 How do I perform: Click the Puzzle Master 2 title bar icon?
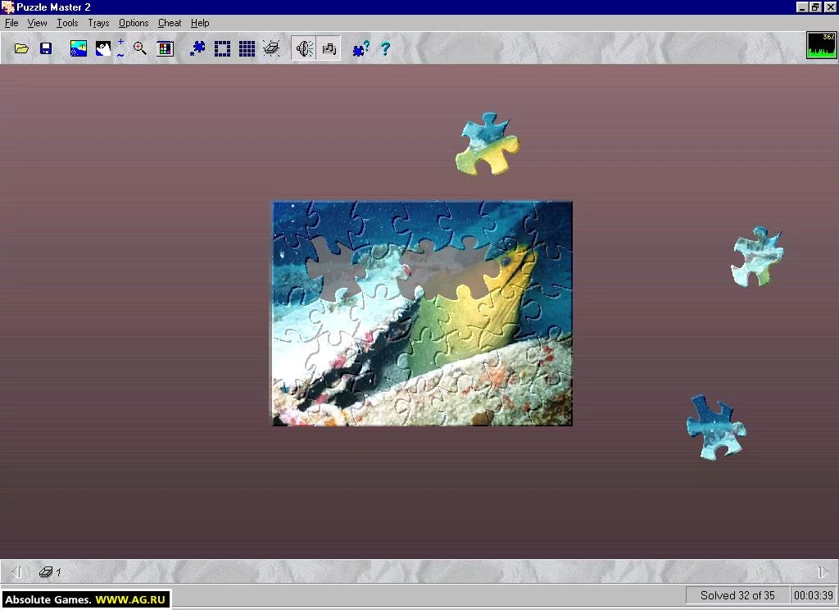(x=7, y=7)
